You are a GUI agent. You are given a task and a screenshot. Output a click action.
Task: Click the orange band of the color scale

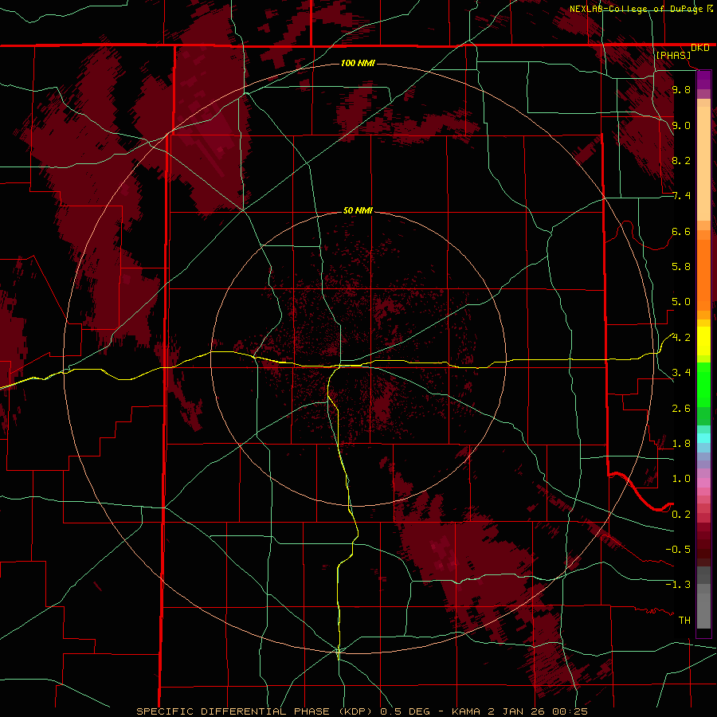pyautogui.click(x=703, y=276)
